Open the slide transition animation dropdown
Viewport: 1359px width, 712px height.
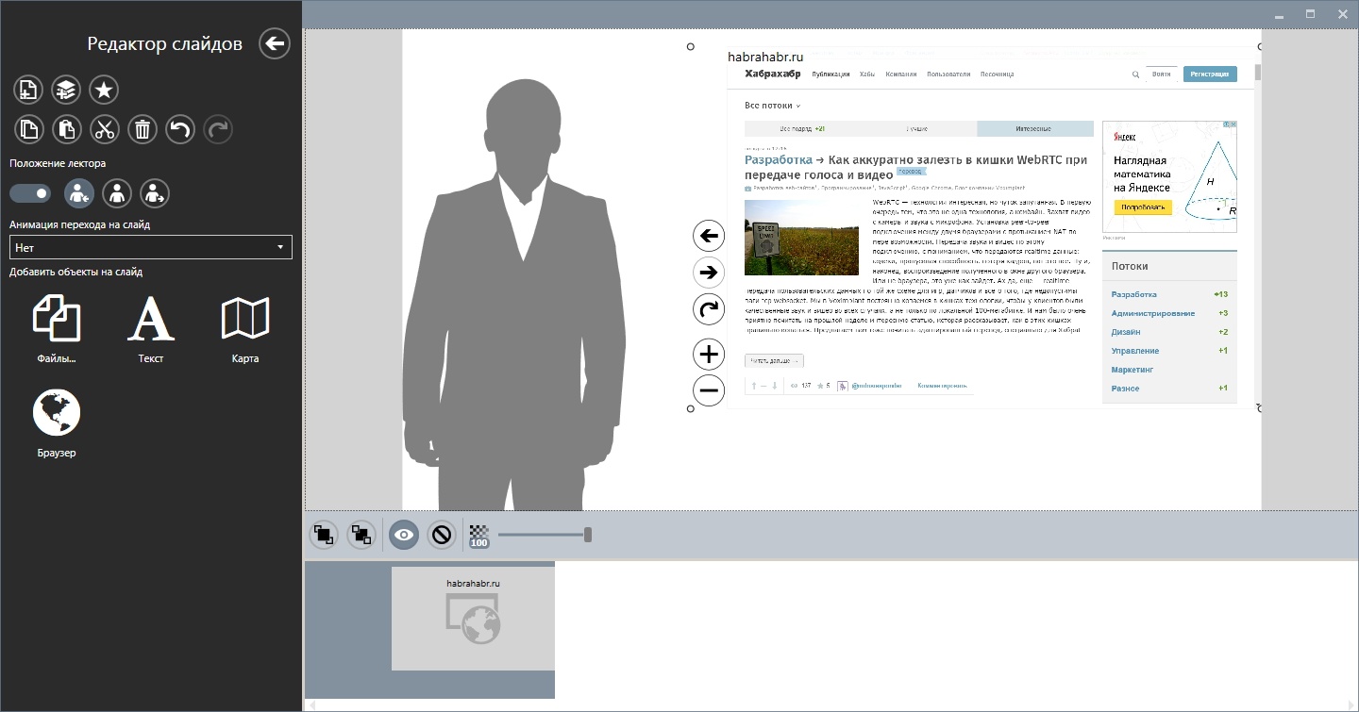click(x=151, y=247)
